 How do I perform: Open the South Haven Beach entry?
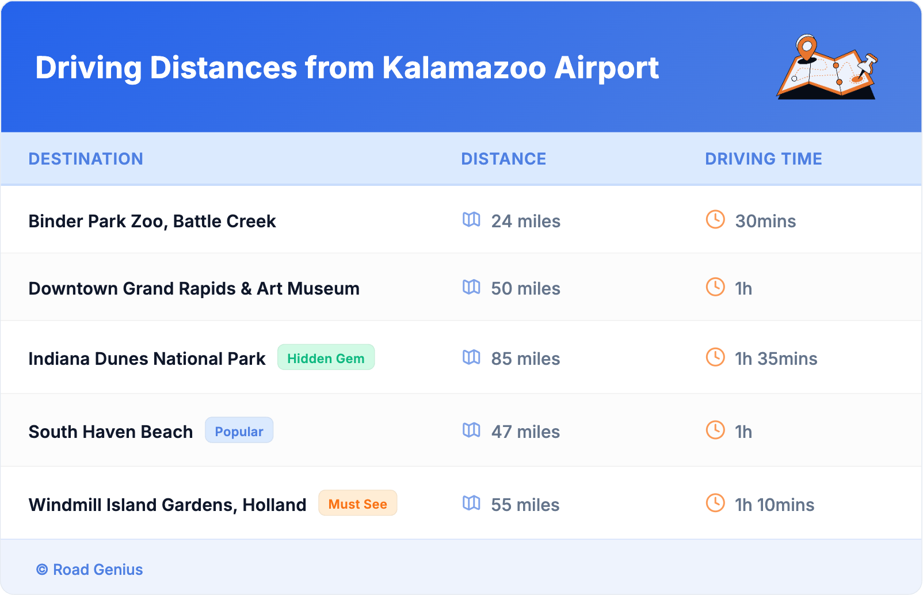[110, 431]
